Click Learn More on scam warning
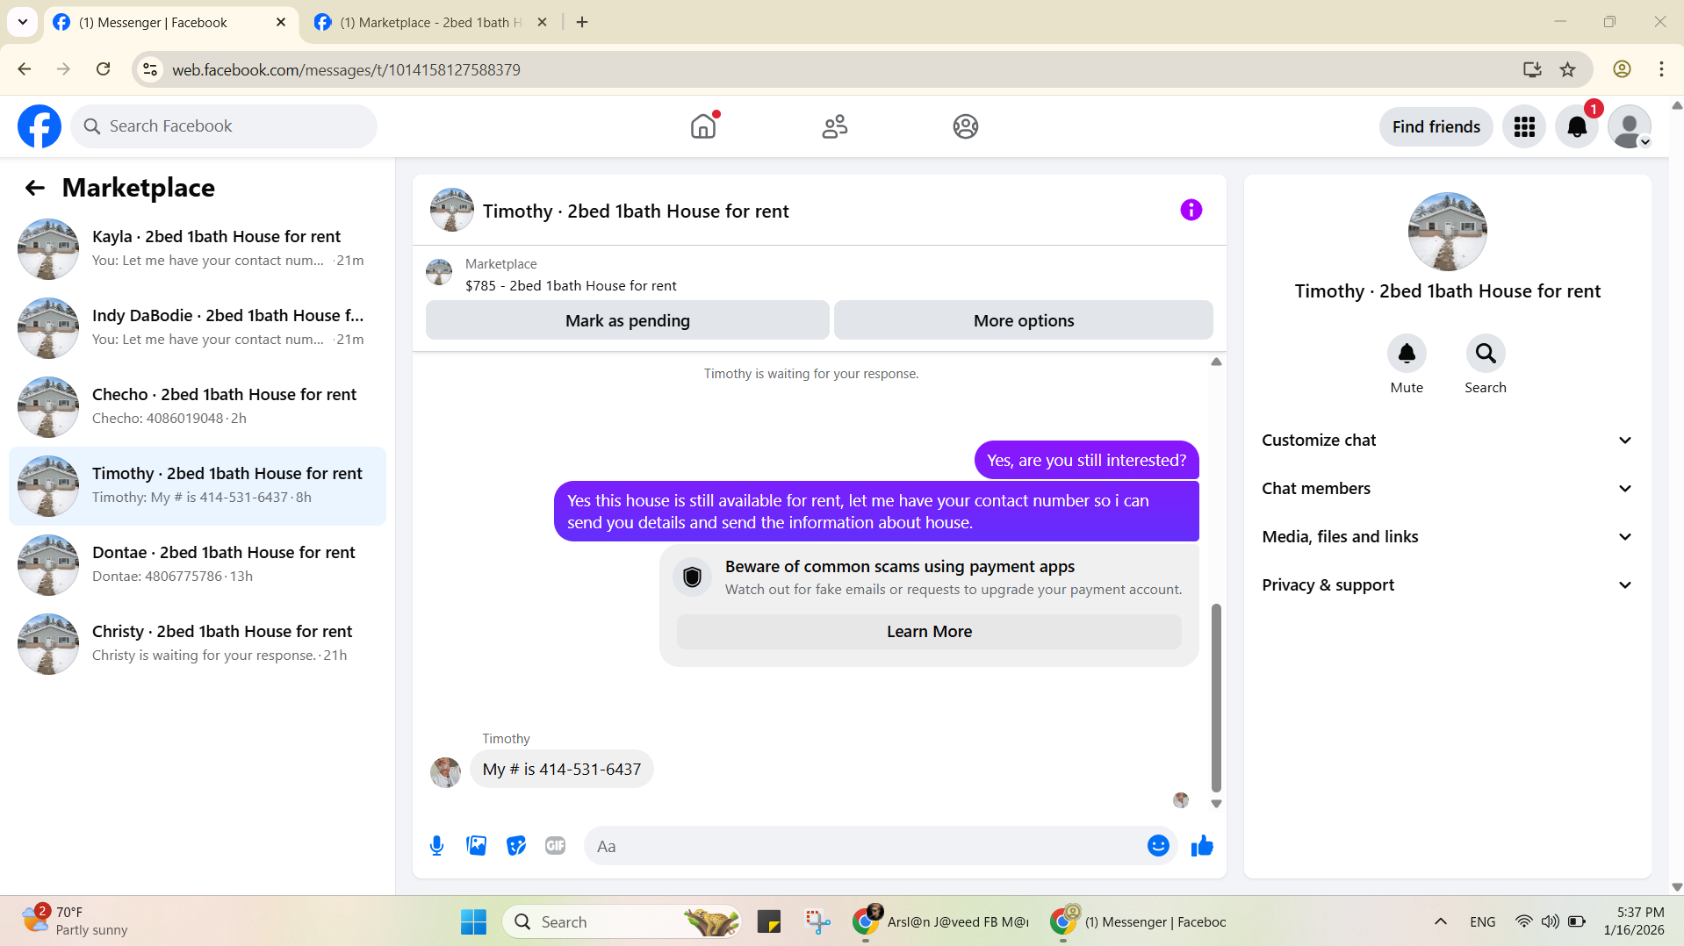 [x=929, y=632]
